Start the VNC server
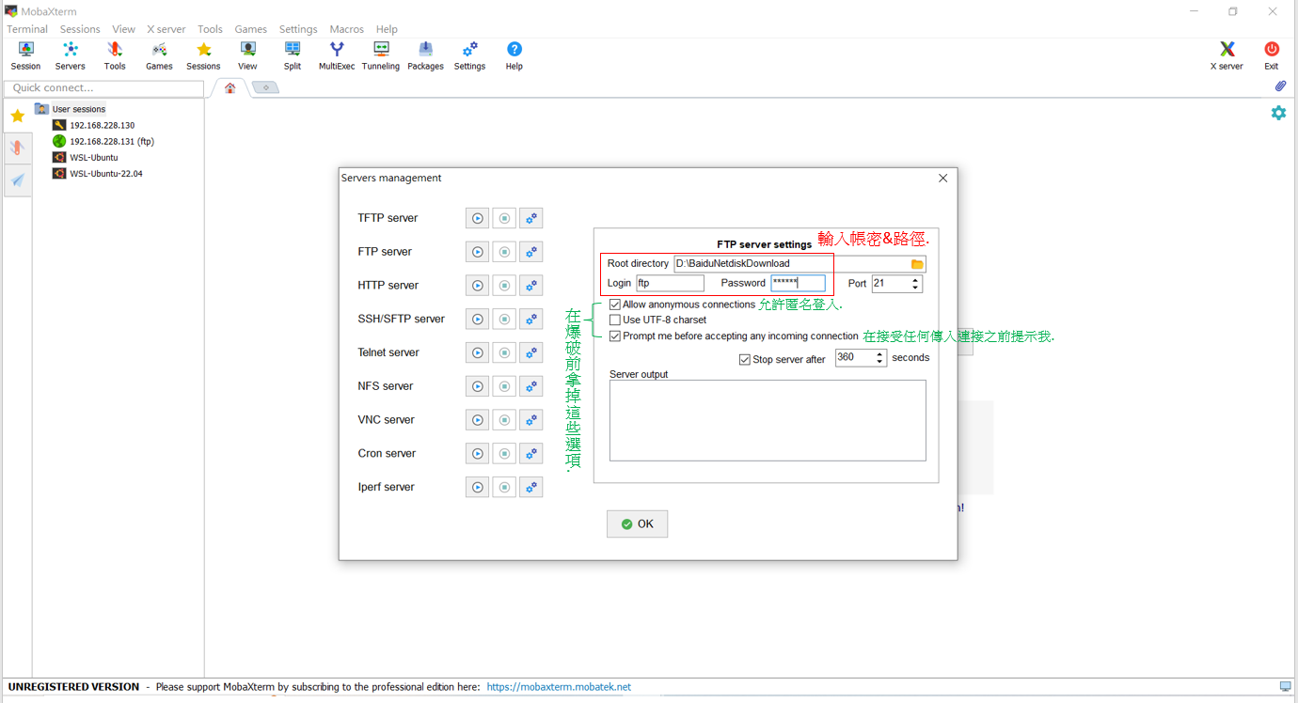The height and width of the screenshot is (703, 1298). (478, 420)
